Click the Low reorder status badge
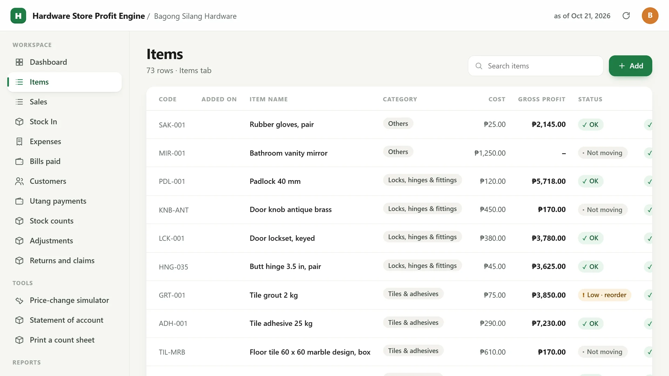The height and width of the screenshot is (376, 669). pyautogui.click(x=605, y=295)
